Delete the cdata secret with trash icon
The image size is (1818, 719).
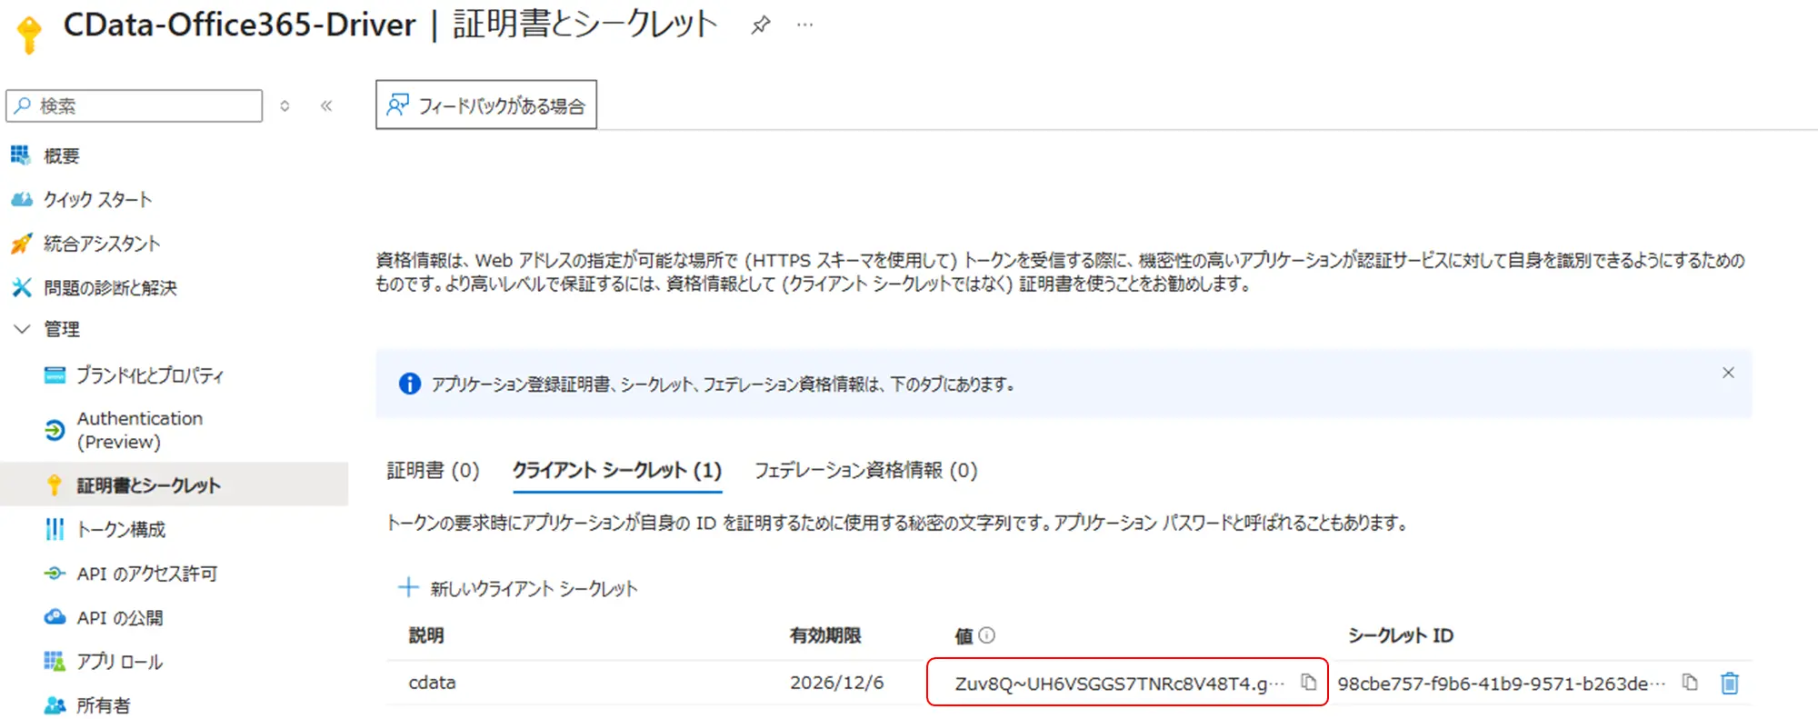tap(1729, 683)
